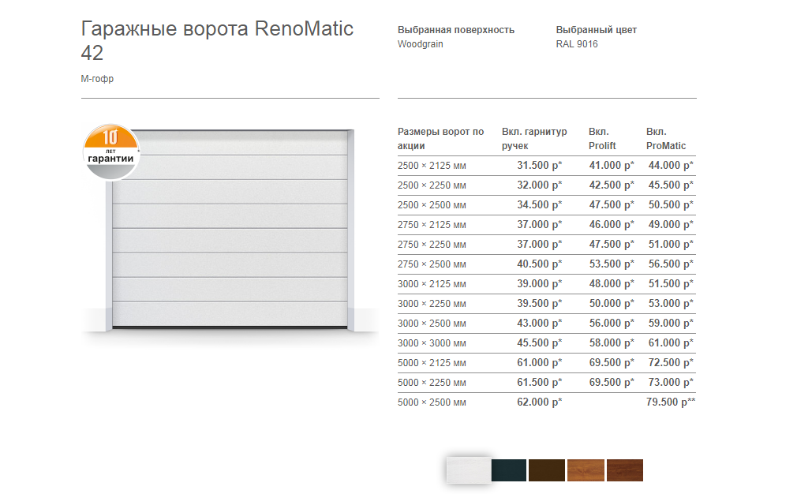Click the price '51.000 р*'
This screenshot has width=812, height=494.
point(671,244)
